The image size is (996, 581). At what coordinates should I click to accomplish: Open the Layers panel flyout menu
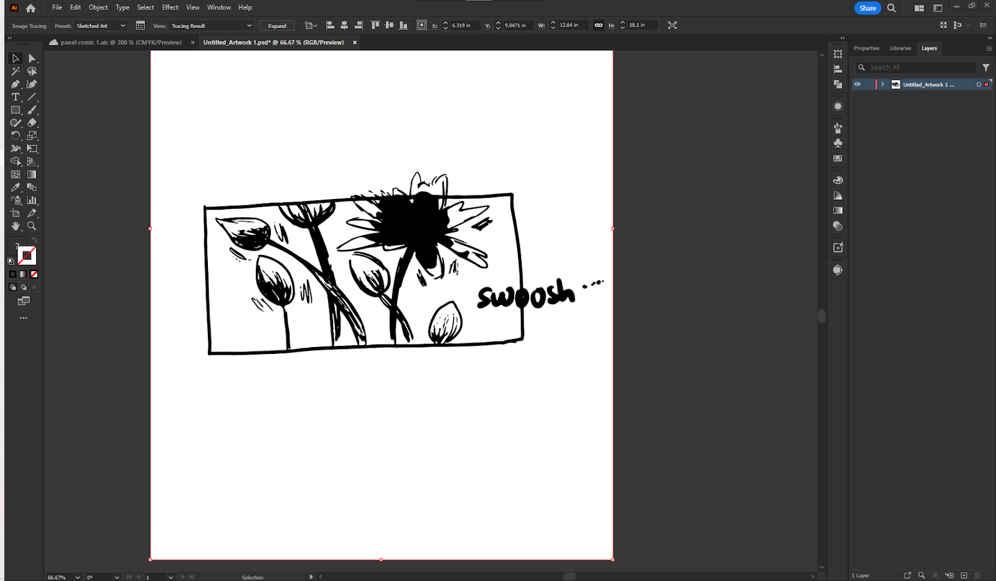click(x=989, y=49)
